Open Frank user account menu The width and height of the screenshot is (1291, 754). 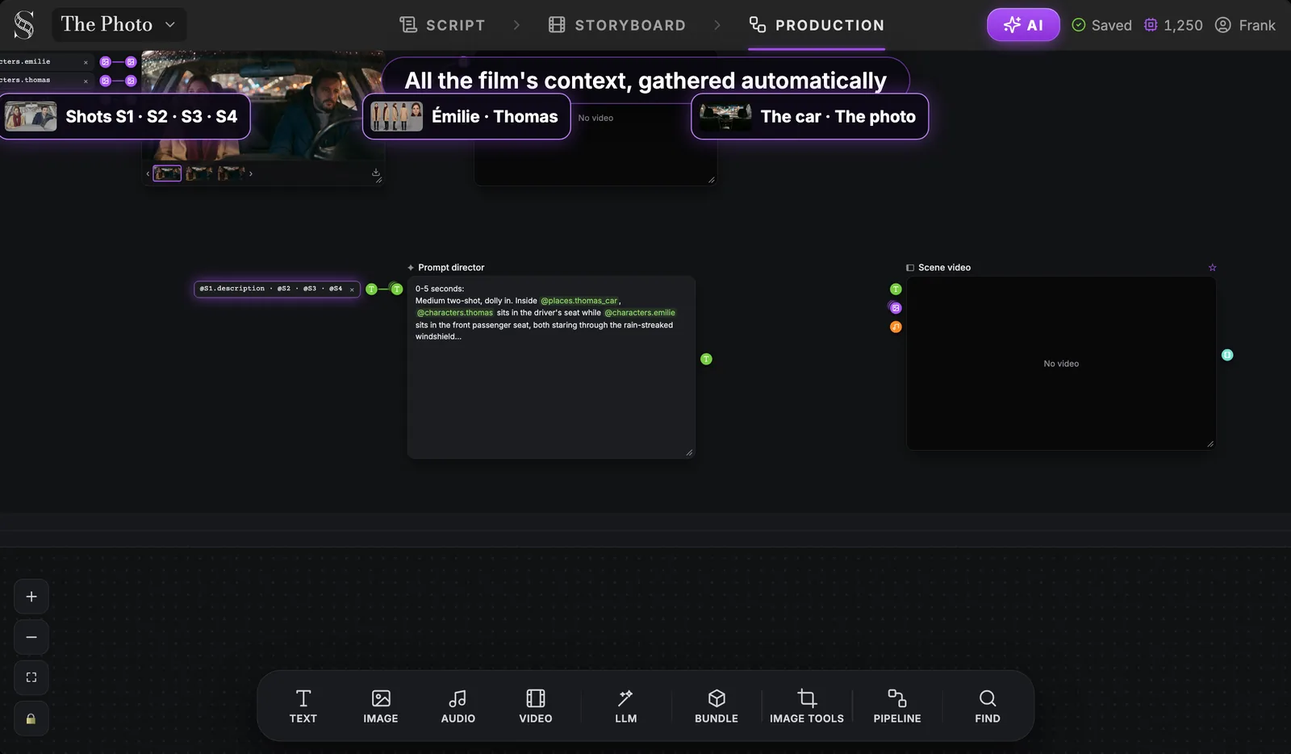tap(1245, 25)
